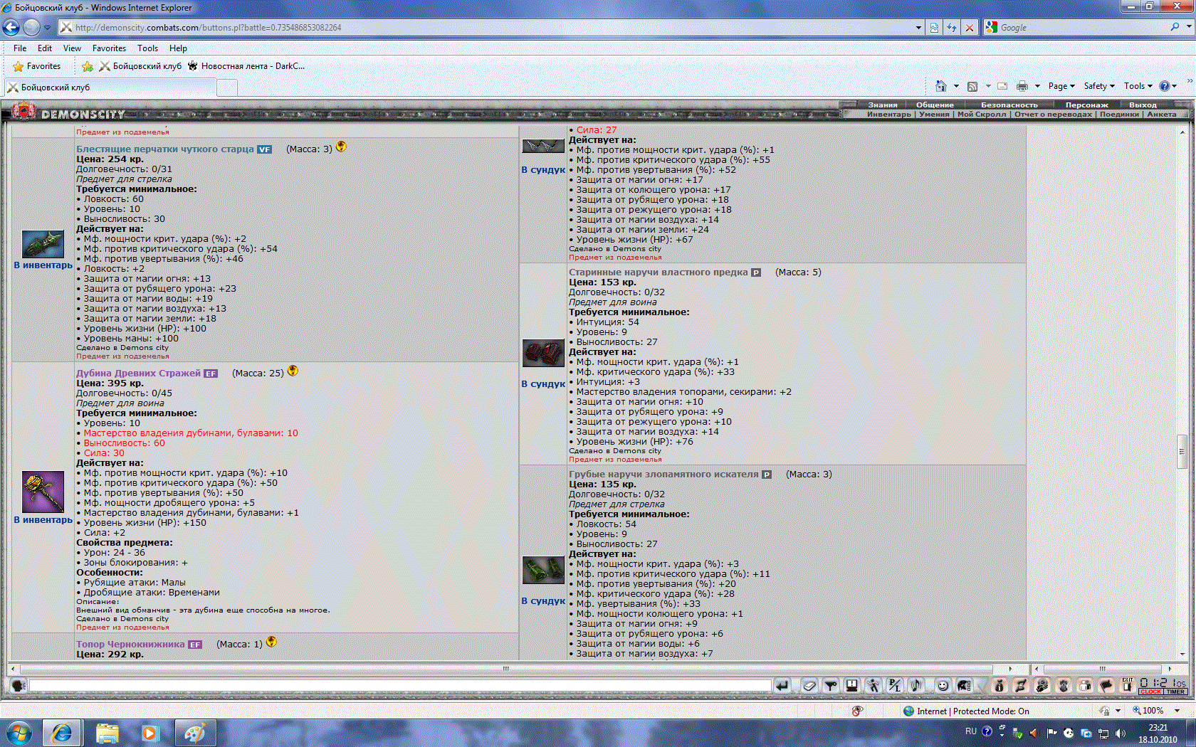Open the File menu

[x=20, y=48]
